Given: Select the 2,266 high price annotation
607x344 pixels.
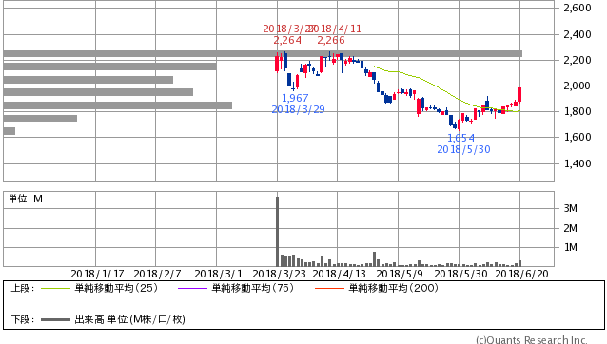Looking at the screenshot, I should point(331,40).
